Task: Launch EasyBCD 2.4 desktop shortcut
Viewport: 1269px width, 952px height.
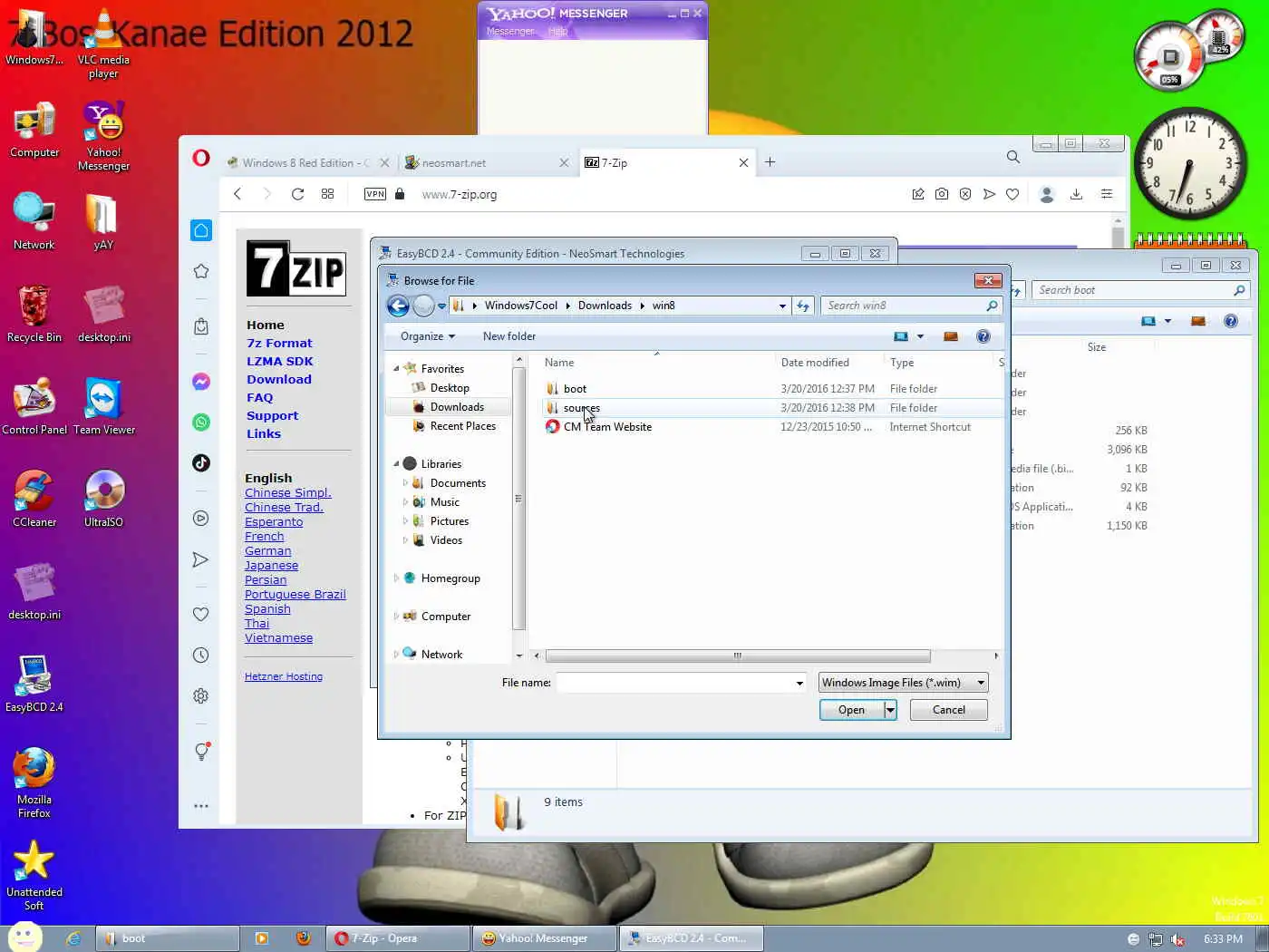Action: pos(34,684)
